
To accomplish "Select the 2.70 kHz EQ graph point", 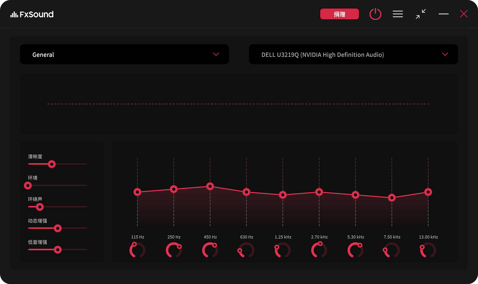I will click(319, 192).
